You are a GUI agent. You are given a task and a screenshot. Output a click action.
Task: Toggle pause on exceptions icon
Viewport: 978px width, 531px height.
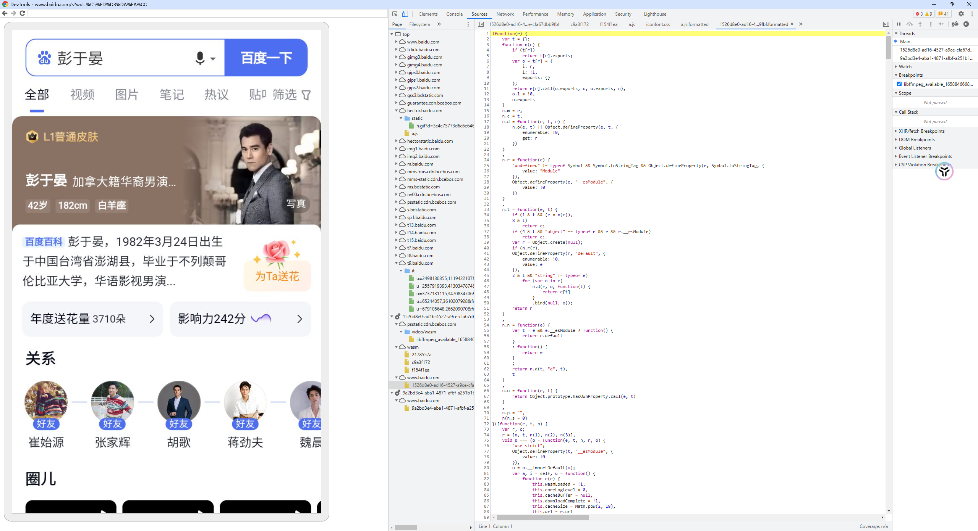(x=966, y=24)
